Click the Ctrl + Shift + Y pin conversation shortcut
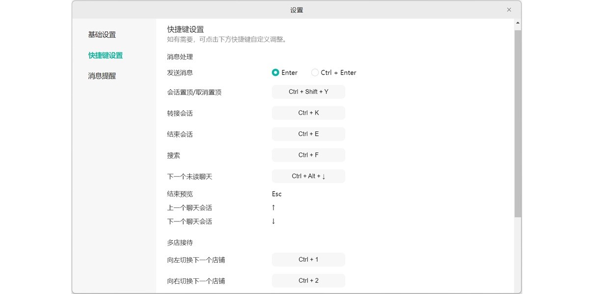The width and height of the screenshot is (589, 294). pos(308,92)
